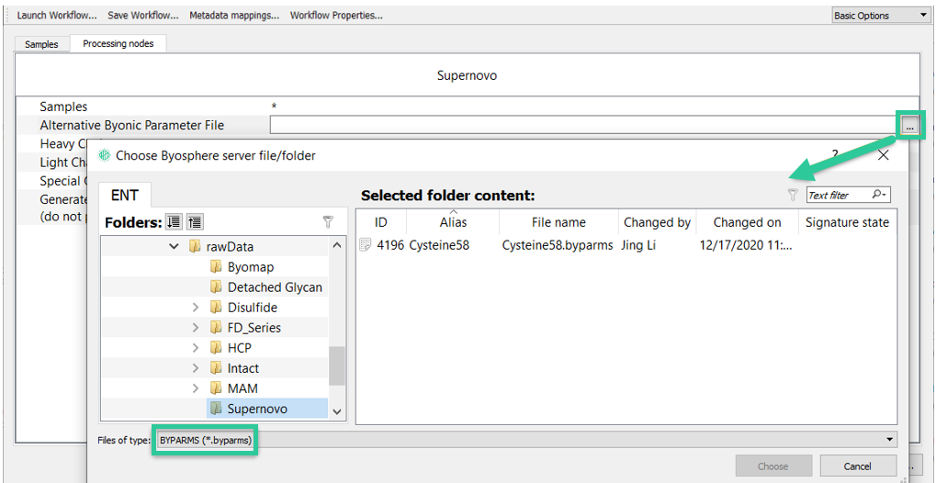The height and width of the screenshot is (483, 936).
Task: Expand the Disulfide folder
Action: click(196, 308)
